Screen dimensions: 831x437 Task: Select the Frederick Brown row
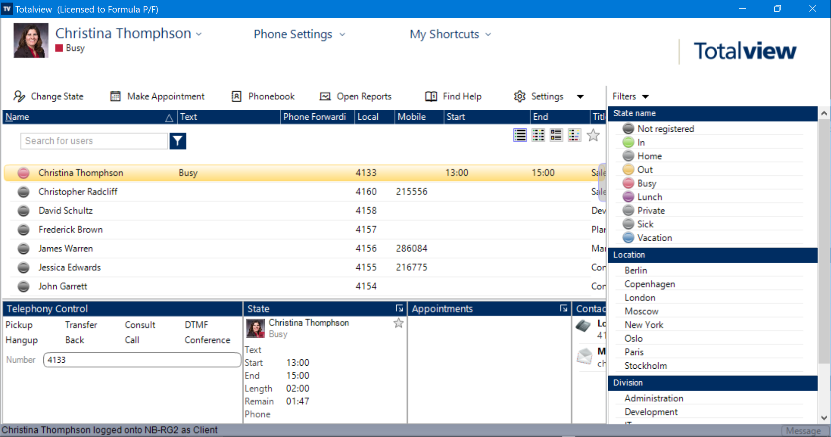tap(305, 230)
